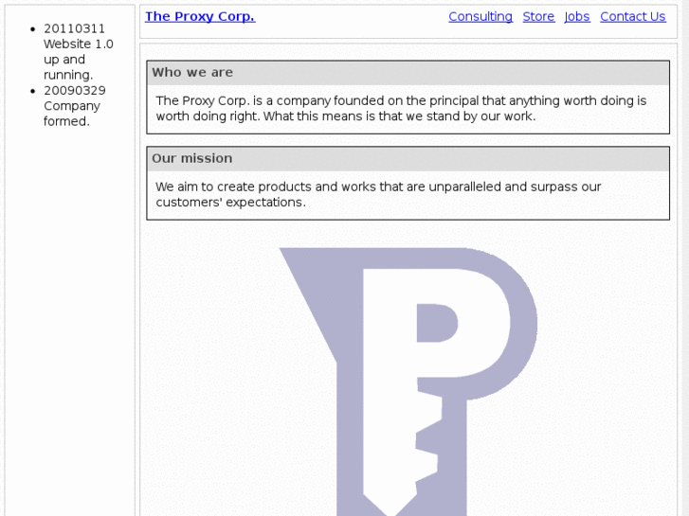Click the bullet beside the 20090329 entry
The width and height of the screenshot is (689, 516).
(x=32, y=91)
